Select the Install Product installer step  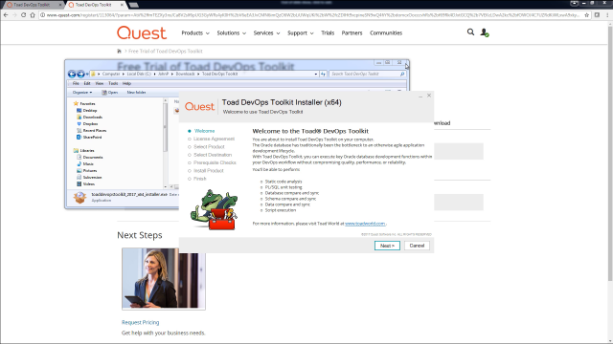pos(209,171)
